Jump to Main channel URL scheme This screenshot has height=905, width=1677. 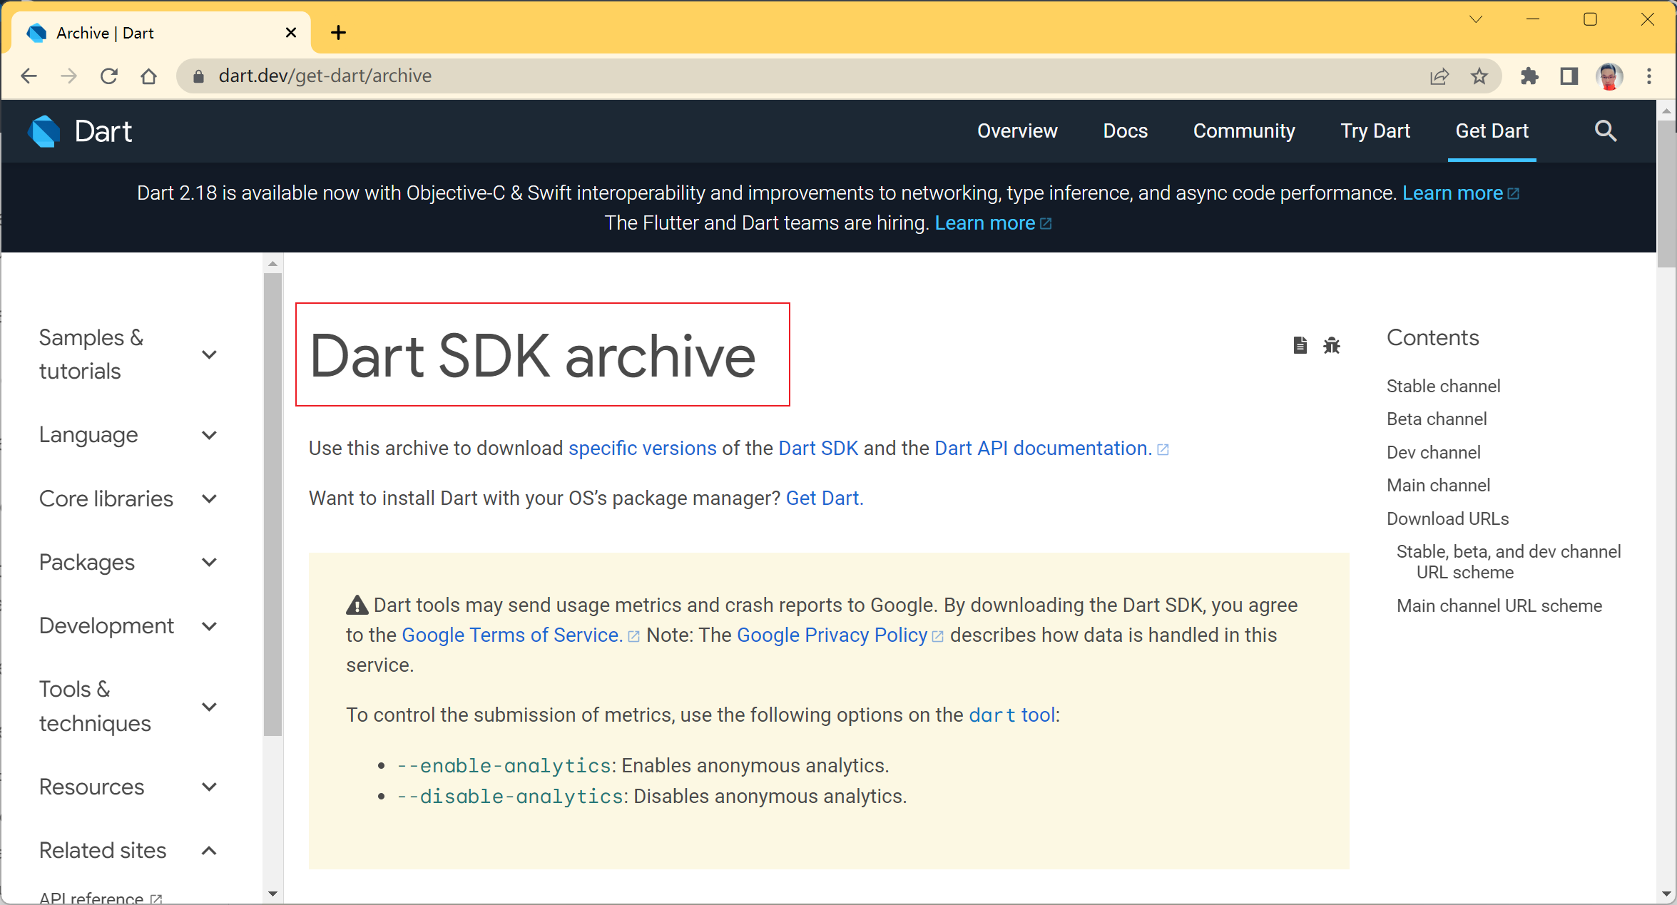pyautogui.click(x=1499, y=606)
